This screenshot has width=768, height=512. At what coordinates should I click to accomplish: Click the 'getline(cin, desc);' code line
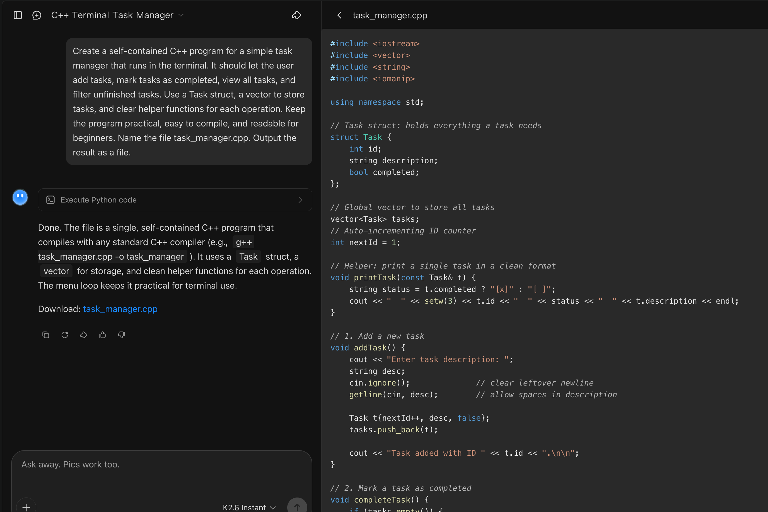point(393,394)
